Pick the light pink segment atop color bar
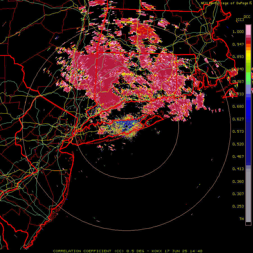 tap(248, 30)
